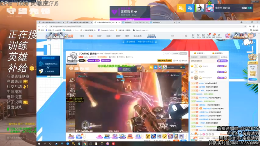Open the Douyu user avatar
This screenshot has width=260, height=146.
tap(227, 36)
